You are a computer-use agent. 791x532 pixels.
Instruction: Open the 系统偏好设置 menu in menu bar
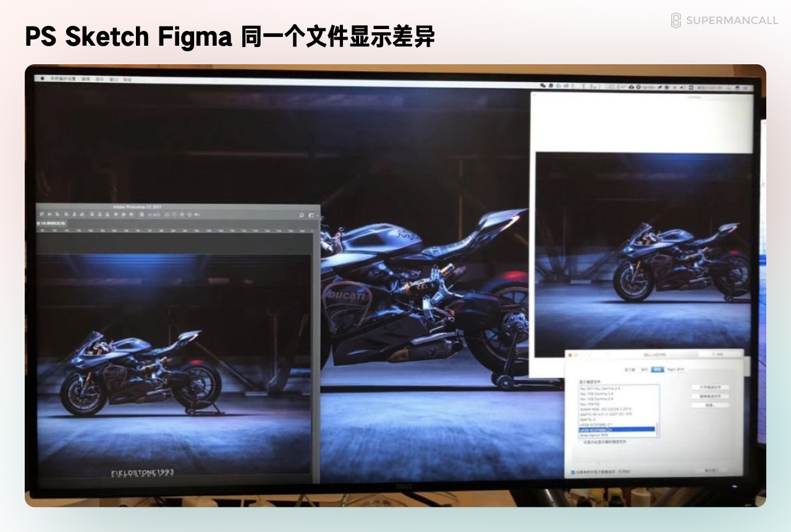tap(62, 79)
